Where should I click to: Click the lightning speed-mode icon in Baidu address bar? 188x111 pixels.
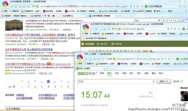(134, 6)
